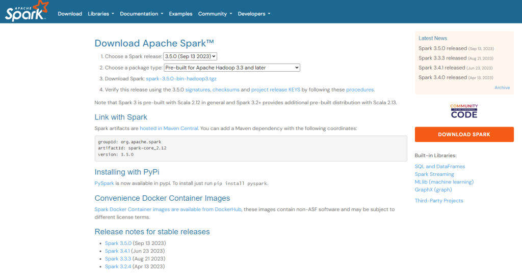Open the hosted in Maven Central link
The image size is (522, 275).
[169, 129]
